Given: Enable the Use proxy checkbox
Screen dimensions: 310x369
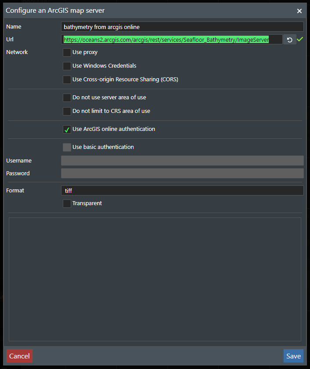Looking at the screenshot, I should (x=67, y=52).
